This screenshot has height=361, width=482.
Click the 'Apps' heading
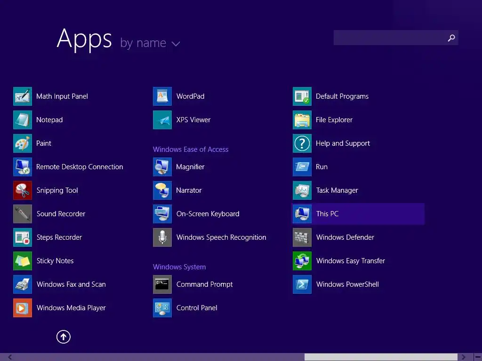click(84, 39)
